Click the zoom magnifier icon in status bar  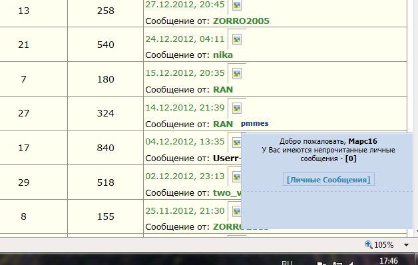(369, 244)
